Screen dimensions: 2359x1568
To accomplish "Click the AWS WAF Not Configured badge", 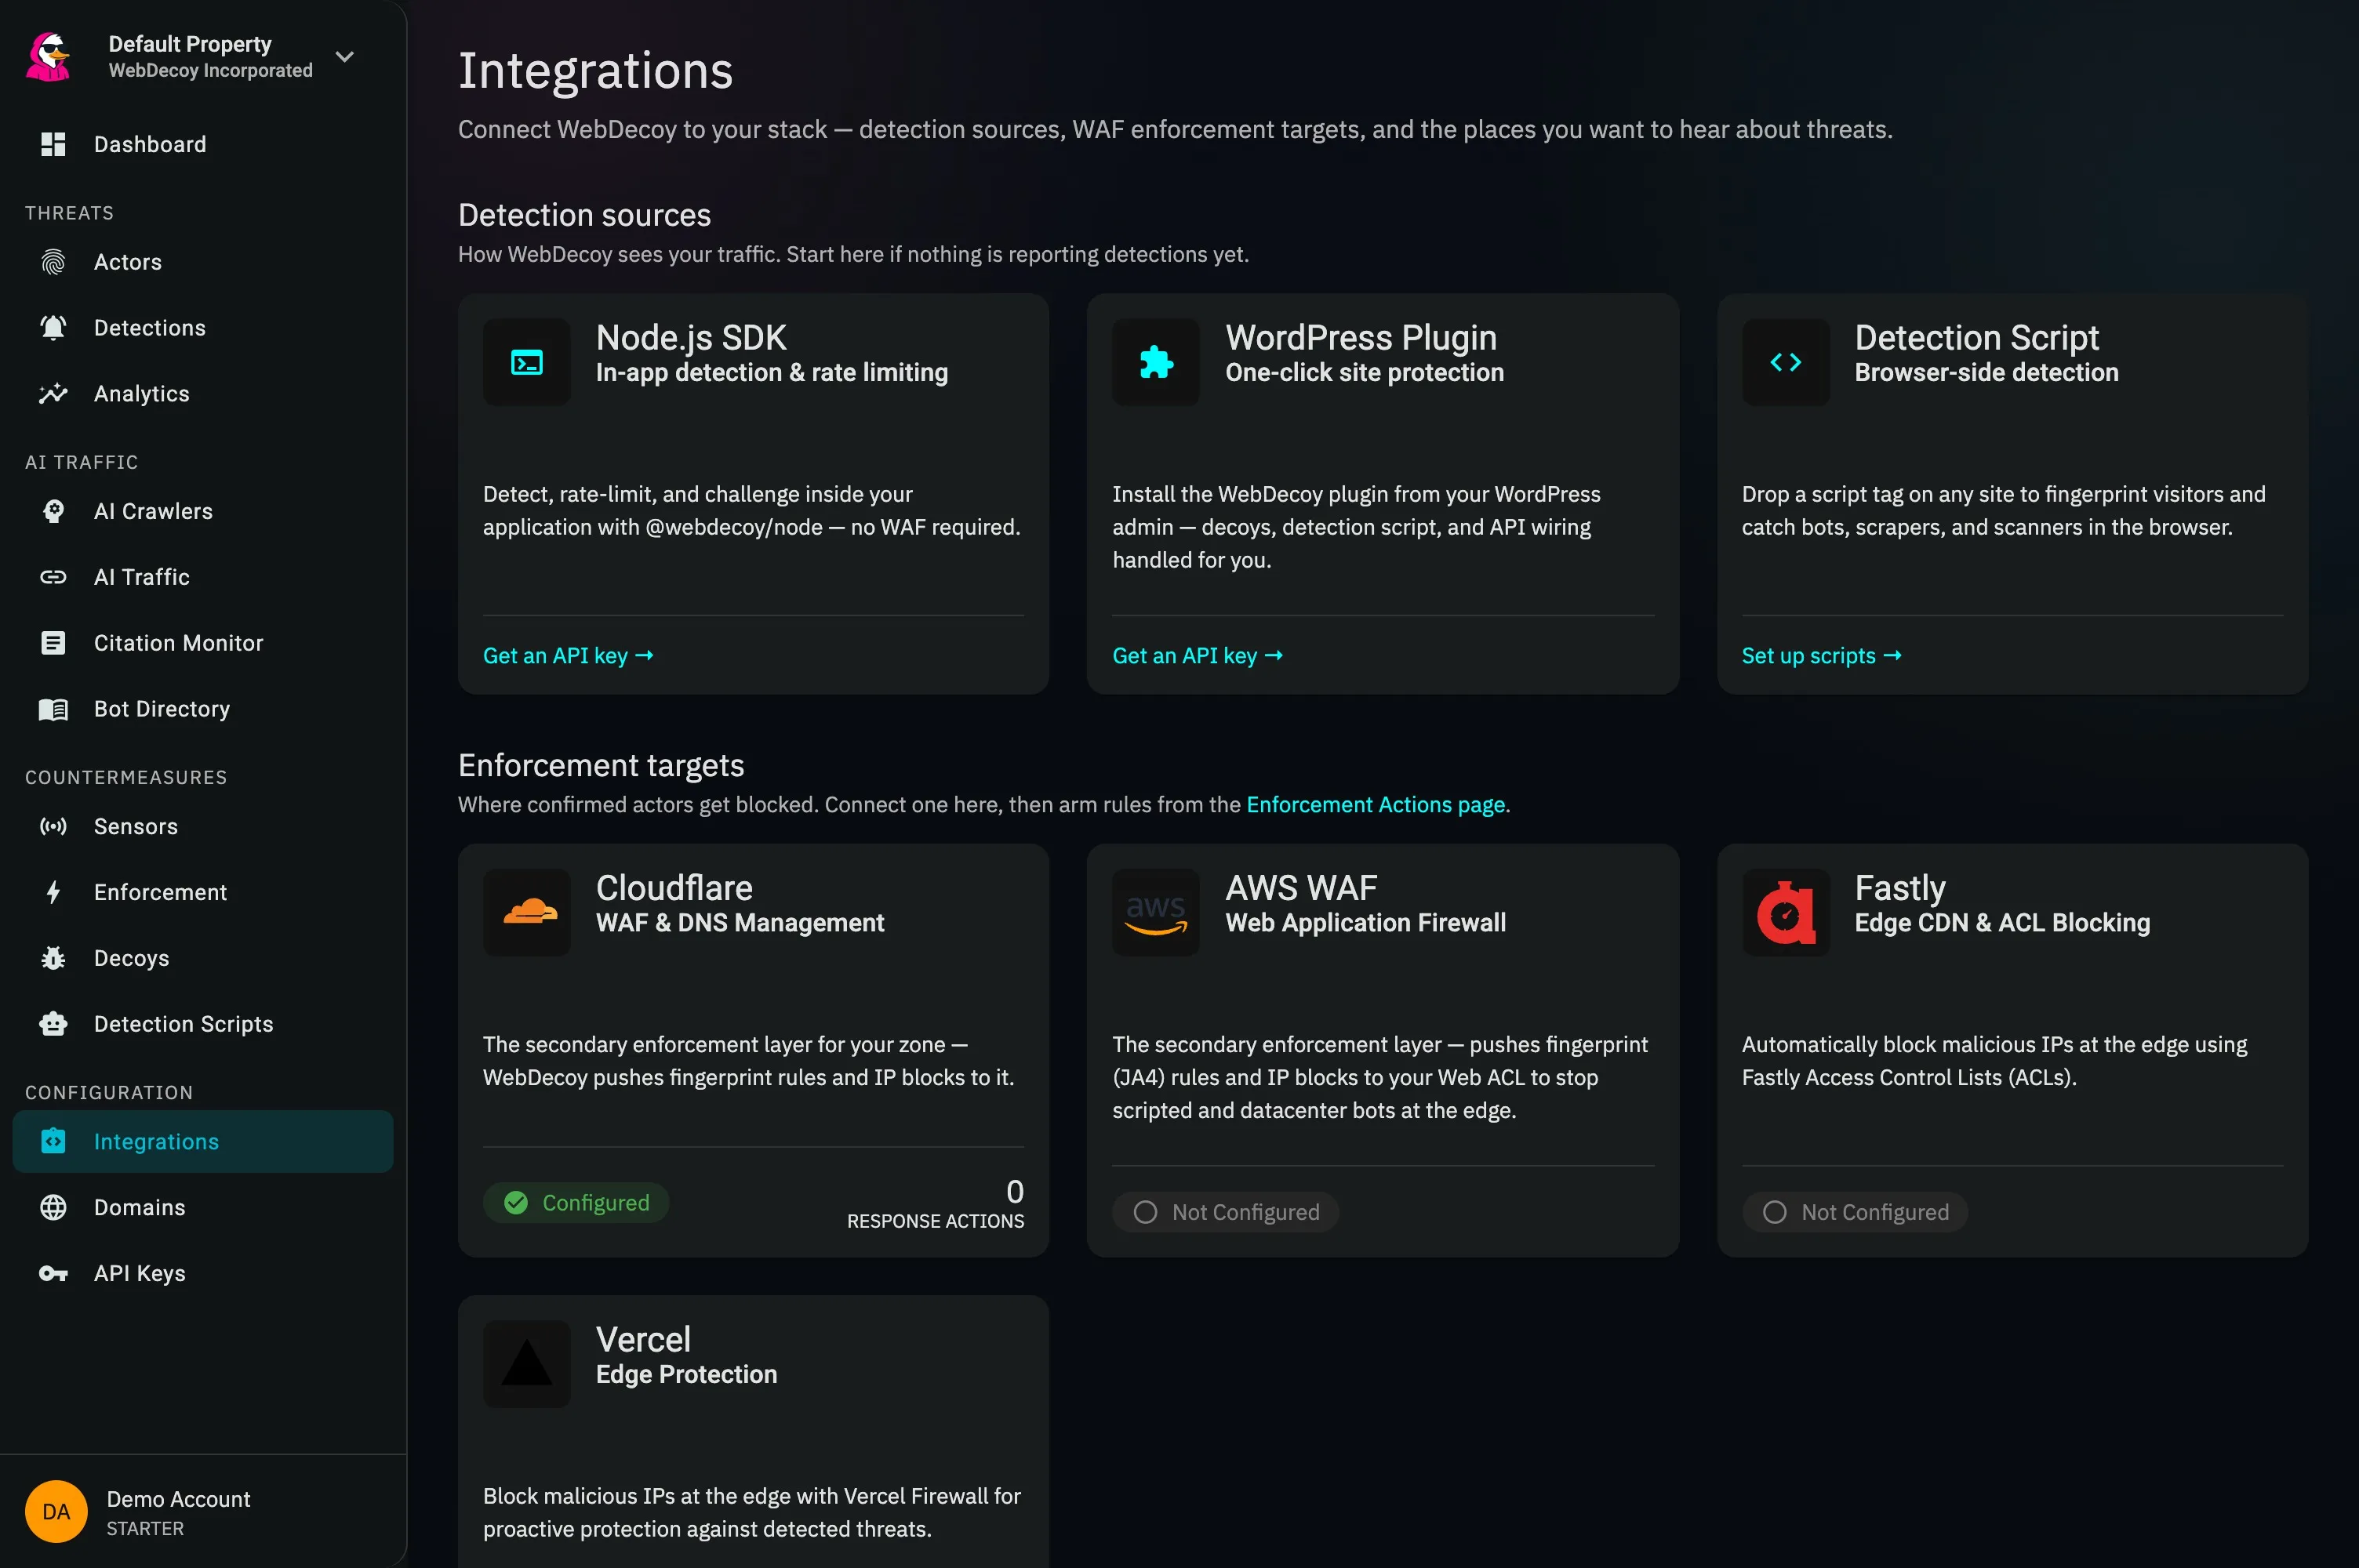I will [x=1225, y=1212].
